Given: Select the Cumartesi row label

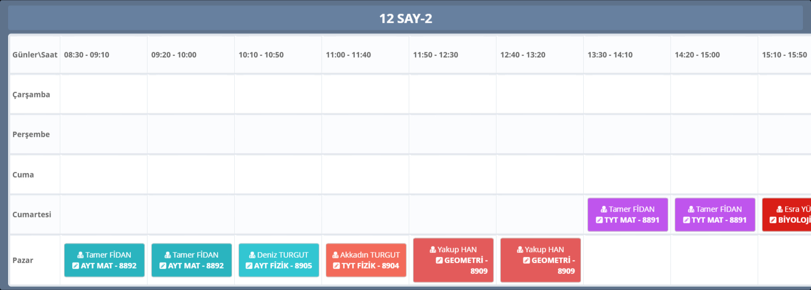Looking at the screenshot, I should click(32, 215).
